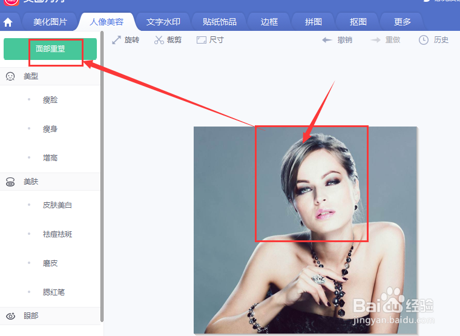Open the 边框 tab
460x336 pixels.
pos(269,22)
